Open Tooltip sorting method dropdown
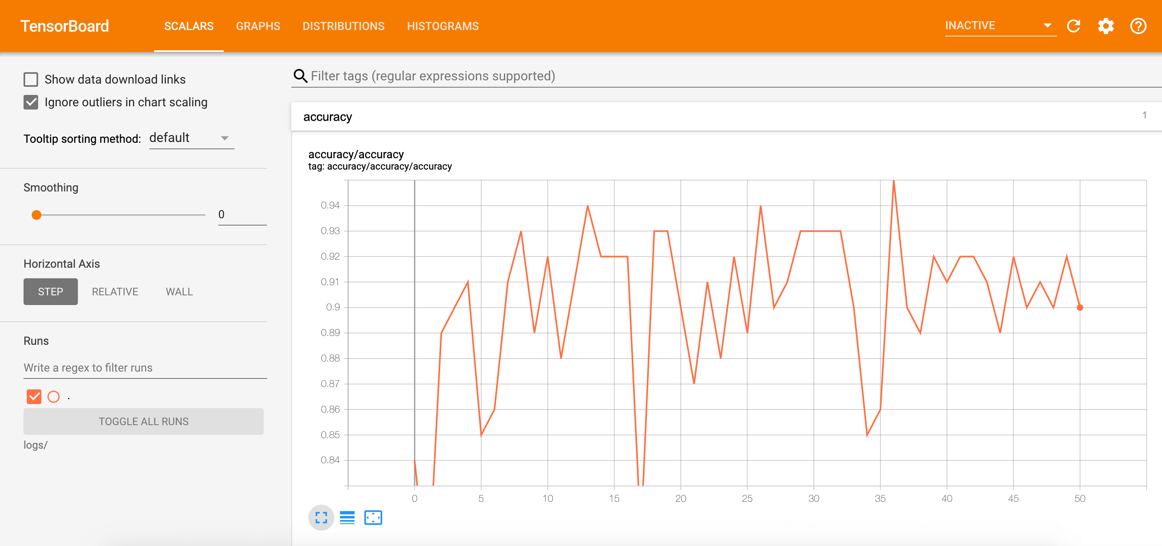Viewport: 1162px width, 546px height. coord(191,138)
